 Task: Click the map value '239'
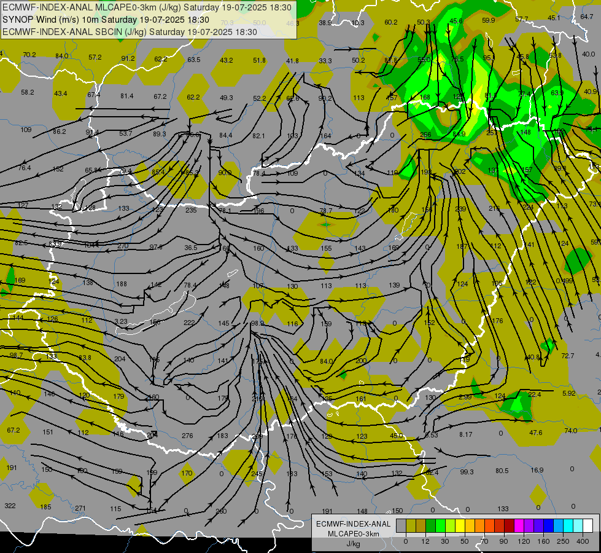pyautogui.click(x=460, y=209)
